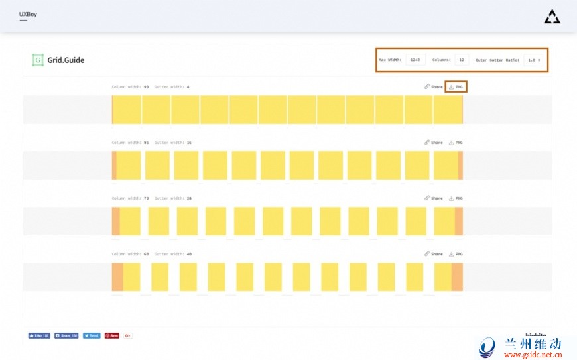Open the Outer Gutter Ratio dropdown

(x=533, y=60)
